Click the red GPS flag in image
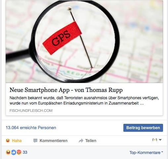The width and height of the screenshot is (168, 159). coord(62,38)
